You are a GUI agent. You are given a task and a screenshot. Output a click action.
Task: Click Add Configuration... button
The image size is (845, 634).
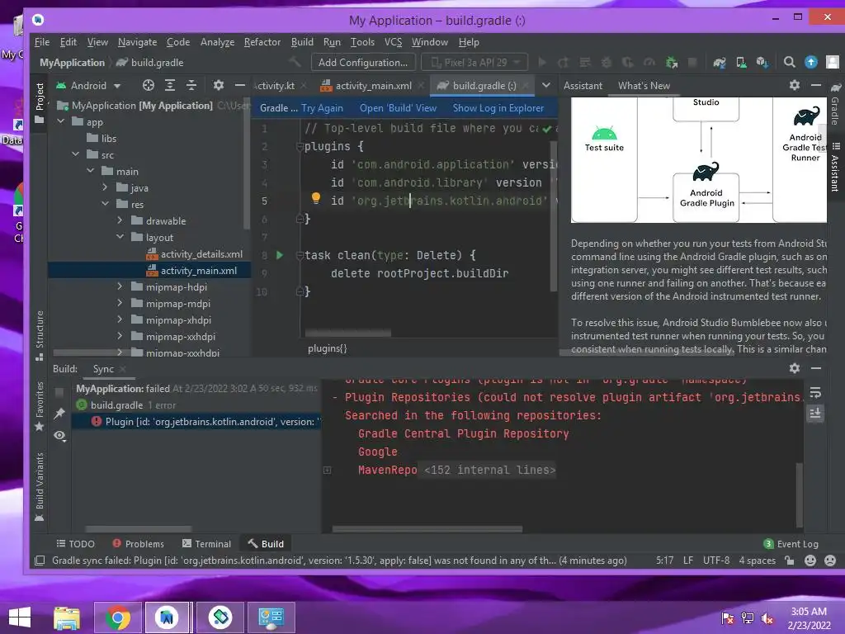tap(363, 63)
